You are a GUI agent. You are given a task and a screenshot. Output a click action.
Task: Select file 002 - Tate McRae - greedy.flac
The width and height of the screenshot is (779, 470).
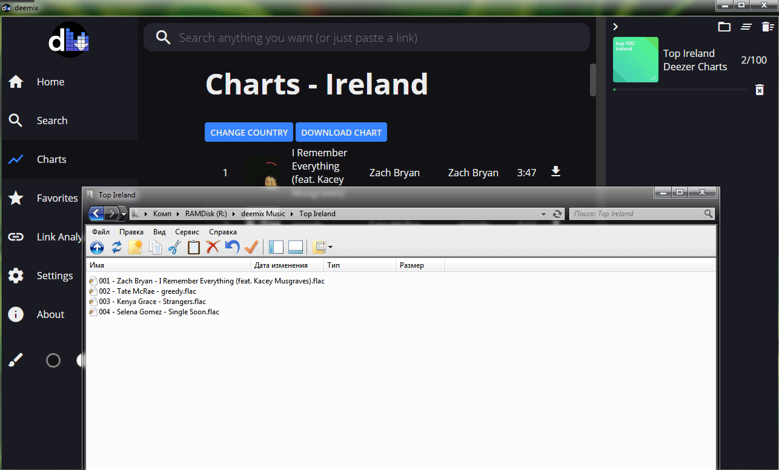coord(142,291)
